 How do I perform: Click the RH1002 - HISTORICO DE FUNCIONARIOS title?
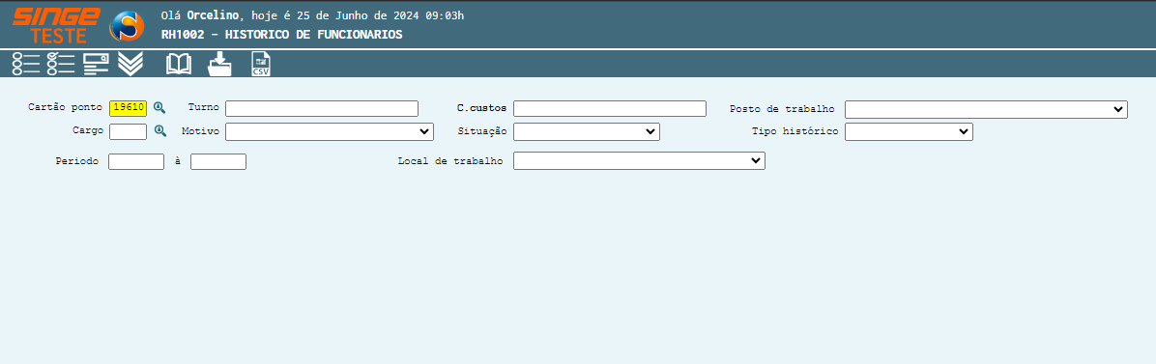coord(281,35)
